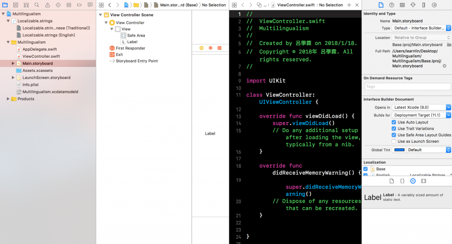Open Location Relative to Group dropdown
Screen dimensions: 452x244
coord(421,37)
